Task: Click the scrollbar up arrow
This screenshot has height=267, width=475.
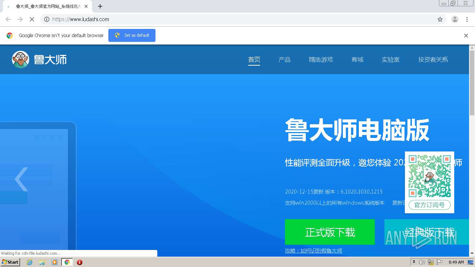Action: point(472,47)
